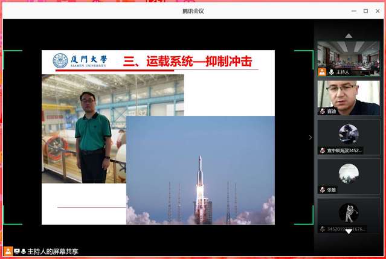This screenshot has height=259, width=386.
Task: Click muted mic icon on 宙中般海滨 tile
Action: point(323,150)
